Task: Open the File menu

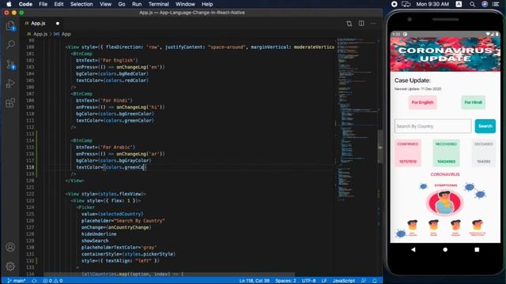Action: pyautogui.click(x=43, y=4)
